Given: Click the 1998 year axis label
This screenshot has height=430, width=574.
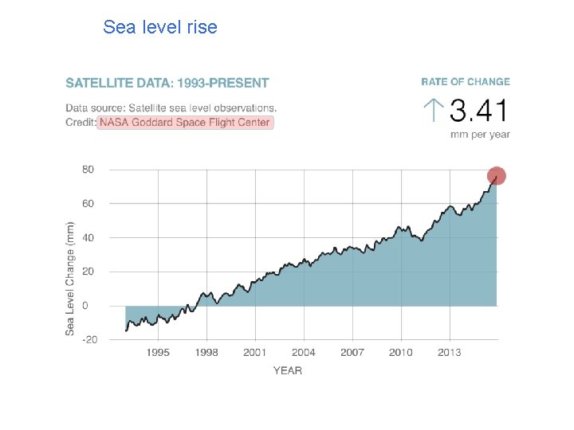Looking at the screenshot, I should (x=206, y=352).
